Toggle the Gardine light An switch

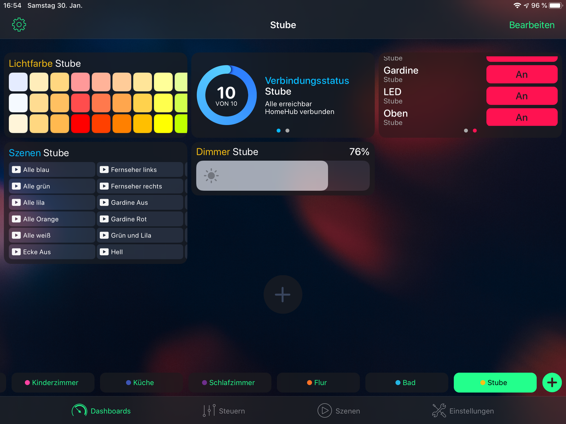(521, 75)
